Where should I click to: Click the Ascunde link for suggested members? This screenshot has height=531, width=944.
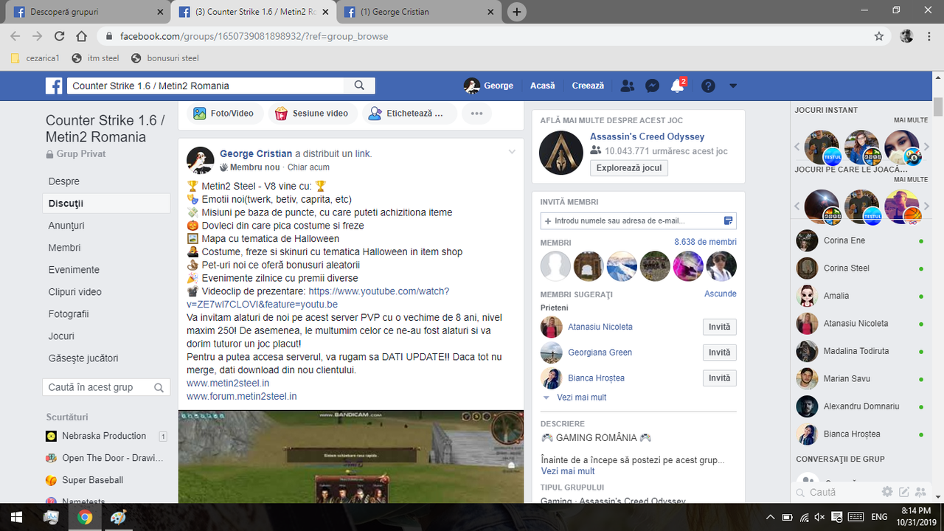pos(721,294)
